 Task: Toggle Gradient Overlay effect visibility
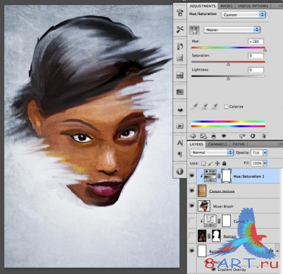[214, 269]
